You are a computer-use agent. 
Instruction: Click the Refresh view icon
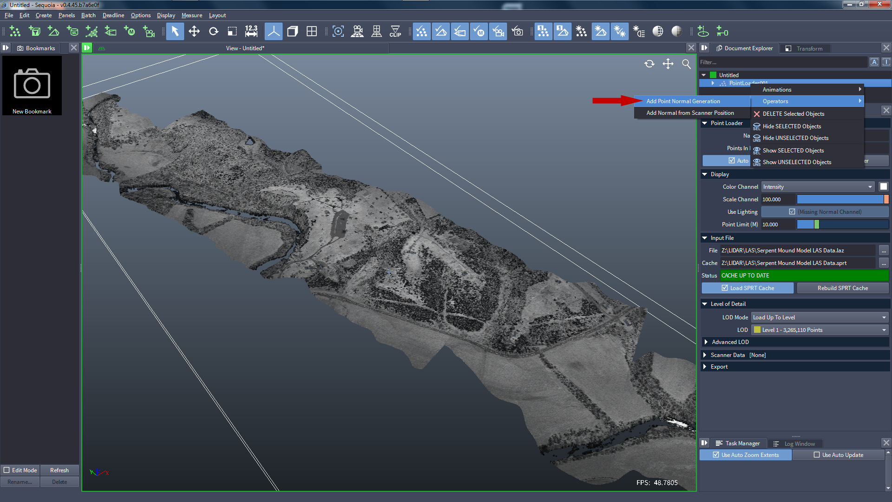648,64
